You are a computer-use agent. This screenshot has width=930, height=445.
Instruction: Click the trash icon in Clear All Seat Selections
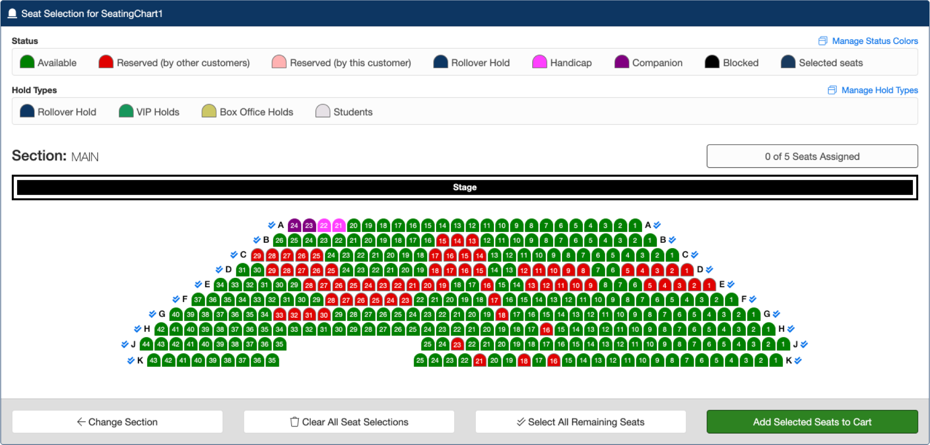(295, 421)
